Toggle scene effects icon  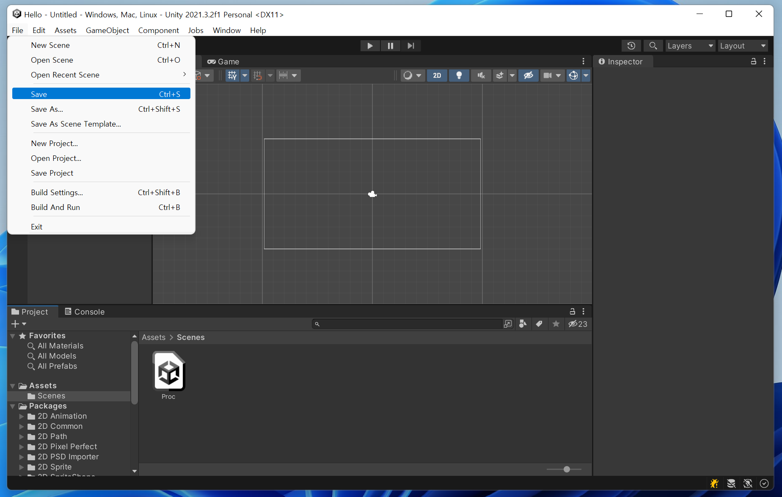[x=500, y=75]
